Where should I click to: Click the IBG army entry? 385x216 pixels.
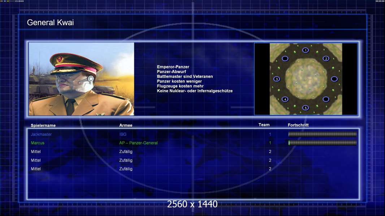pos(123,134)
